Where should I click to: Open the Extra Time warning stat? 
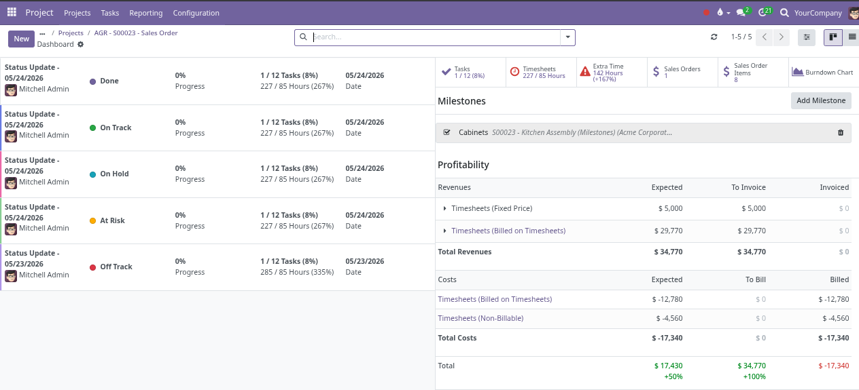click(612, 73)
